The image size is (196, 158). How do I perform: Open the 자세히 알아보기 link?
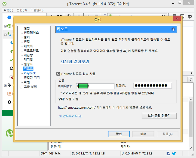pos(75,61)
